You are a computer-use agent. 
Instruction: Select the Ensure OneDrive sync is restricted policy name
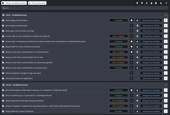point(29,96)
